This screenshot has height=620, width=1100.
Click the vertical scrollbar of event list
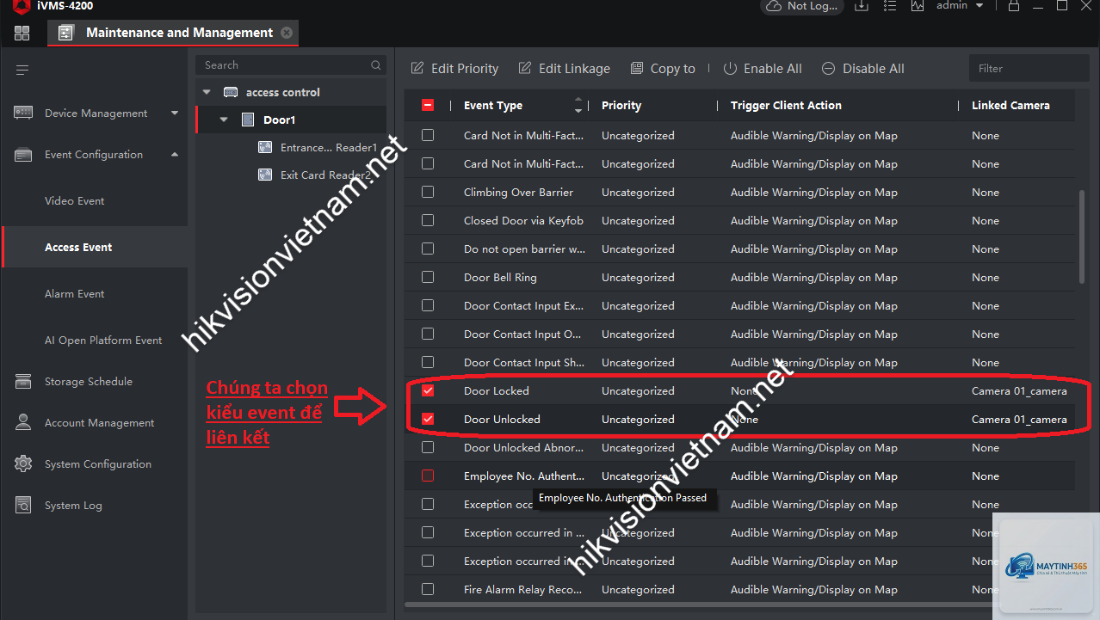point(1082,237)
